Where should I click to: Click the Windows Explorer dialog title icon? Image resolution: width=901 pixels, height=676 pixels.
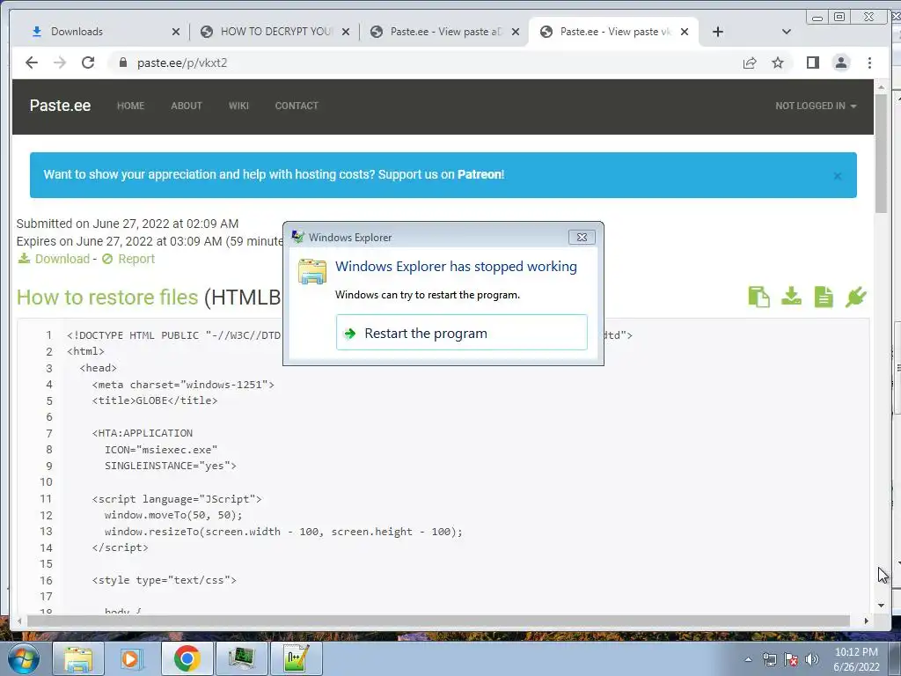point(297,237)
